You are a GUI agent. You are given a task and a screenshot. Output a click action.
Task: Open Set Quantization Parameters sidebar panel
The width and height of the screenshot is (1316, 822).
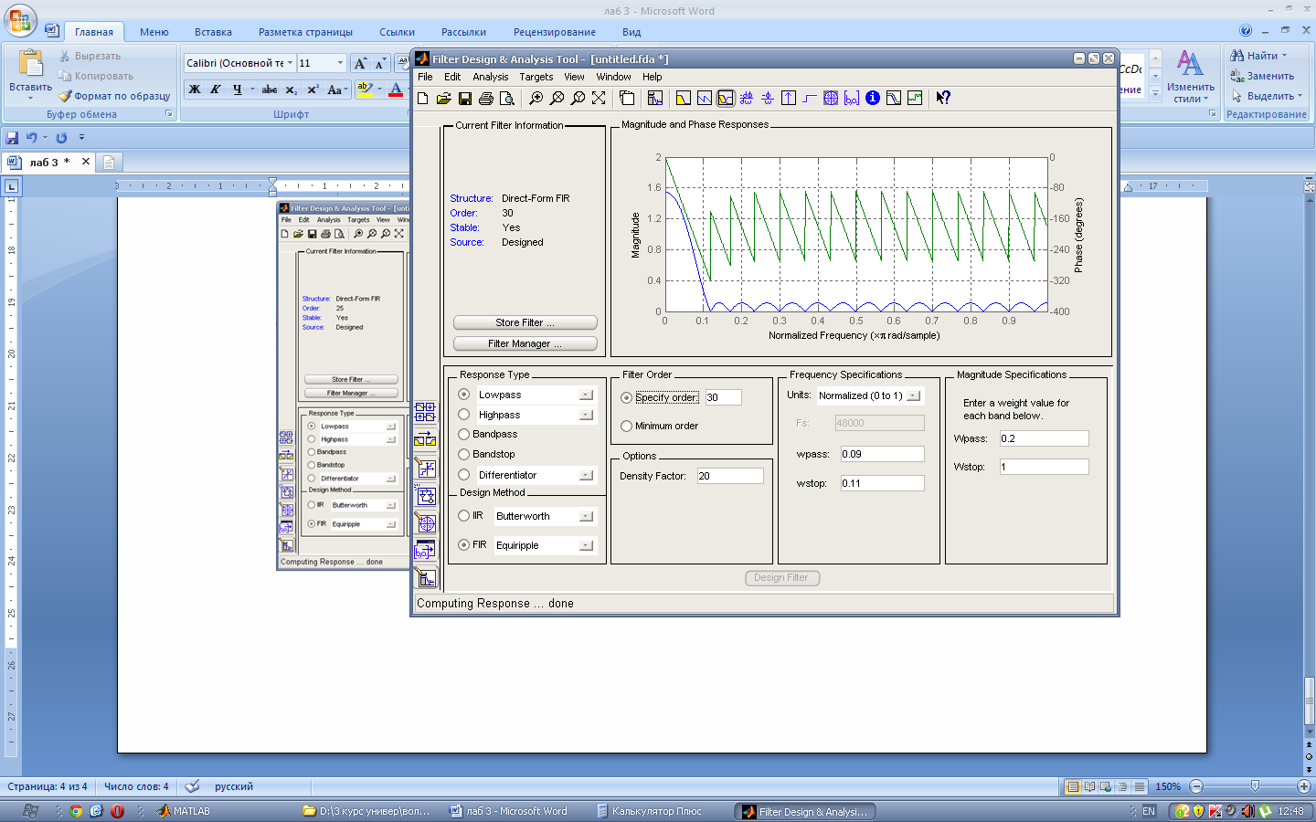pos(426,468)
